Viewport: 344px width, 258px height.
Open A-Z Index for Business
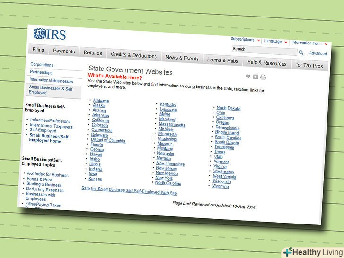click(x=47, y=175)
